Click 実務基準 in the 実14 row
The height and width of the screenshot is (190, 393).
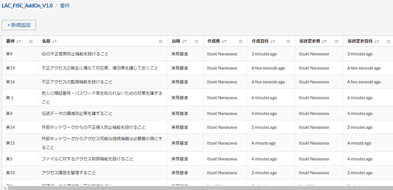[x=179, y=127]
